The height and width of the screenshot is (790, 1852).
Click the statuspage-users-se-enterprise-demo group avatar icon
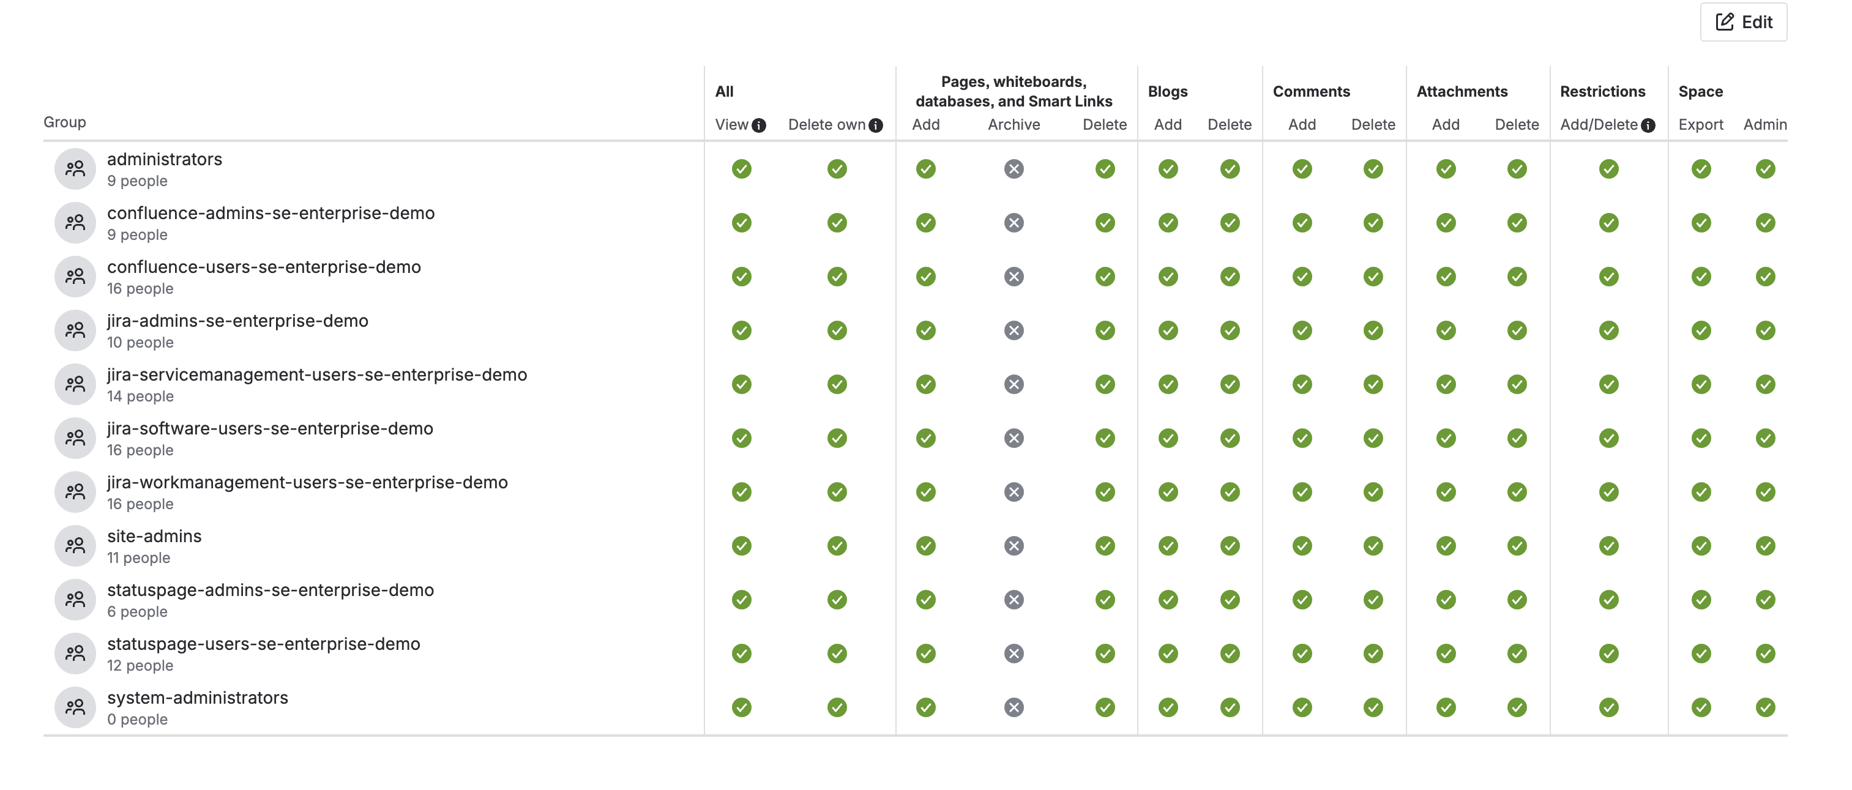pyautogui.click(x=75, y=654)
